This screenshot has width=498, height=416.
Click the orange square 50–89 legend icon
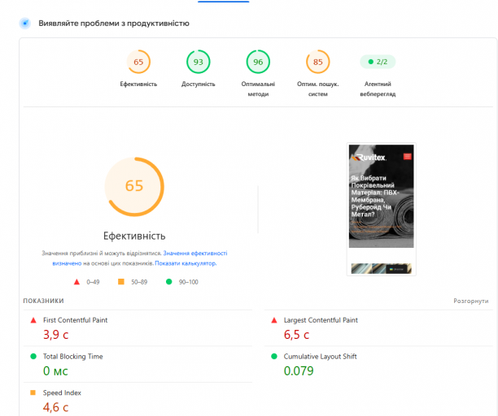[121, 282]
